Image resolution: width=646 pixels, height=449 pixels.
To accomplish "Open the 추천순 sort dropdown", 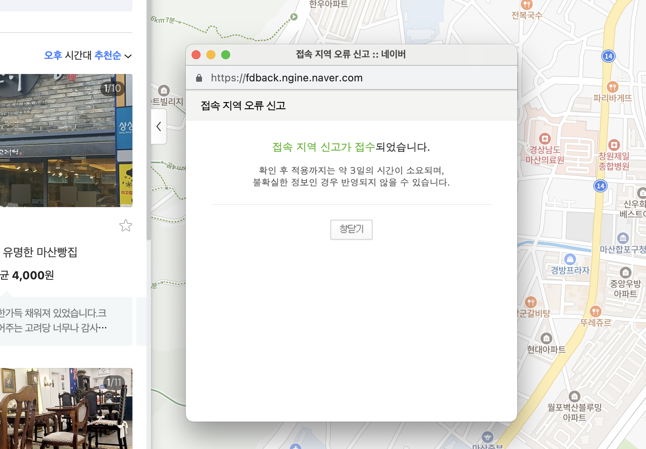I will point(113,55).
